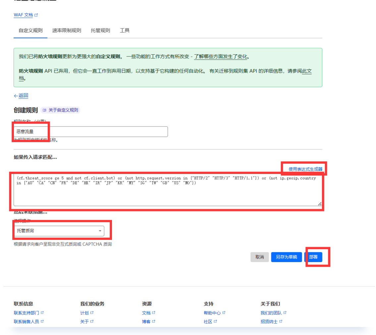Screen dimensions: 376x335
Task: Open 使用表达式生成器 link
Action: 305,169
